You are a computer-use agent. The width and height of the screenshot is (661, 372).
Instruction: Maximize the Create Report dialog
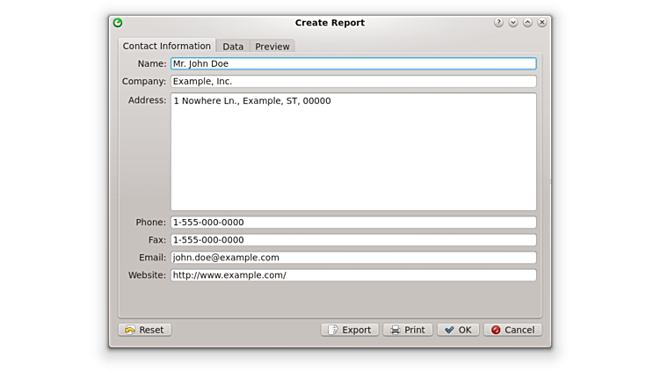click(527, 23)
